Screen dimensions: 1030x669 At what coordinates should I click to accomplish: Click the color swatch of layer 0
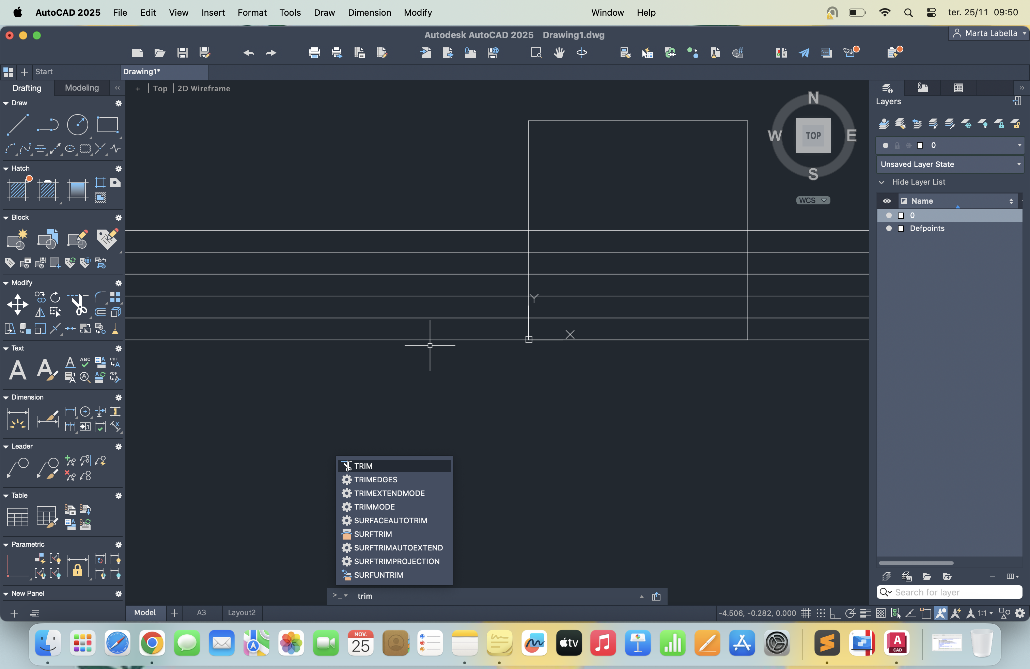(x=901, y=216)
